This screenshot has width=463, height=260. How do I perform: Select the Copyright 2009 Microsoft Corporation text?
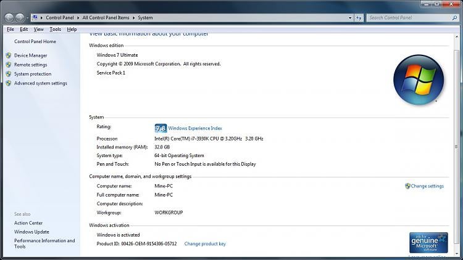coord(159,64)
